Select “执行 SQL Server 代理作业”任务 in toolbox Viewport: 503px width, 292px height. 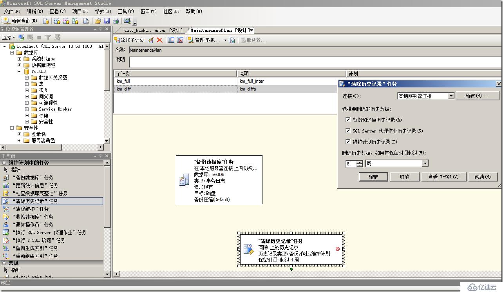pos(52,232)
